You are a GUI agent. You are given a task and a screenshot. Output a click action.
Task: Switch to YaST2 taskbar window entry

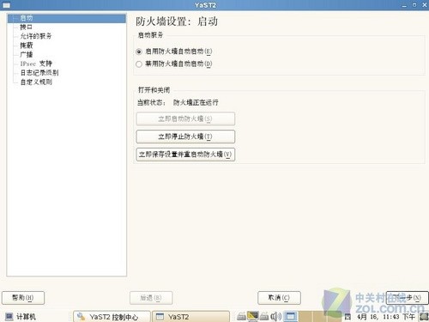point(190,317)
